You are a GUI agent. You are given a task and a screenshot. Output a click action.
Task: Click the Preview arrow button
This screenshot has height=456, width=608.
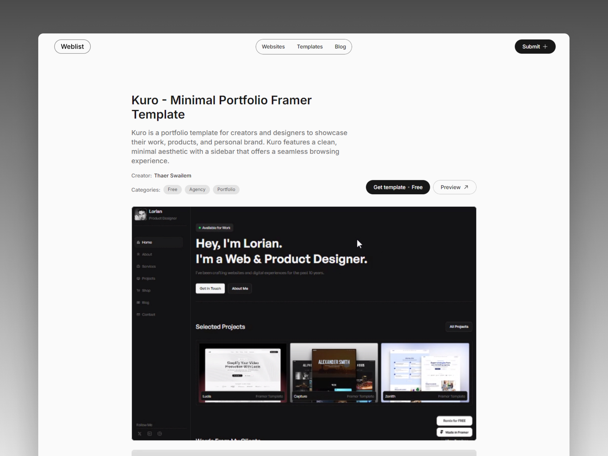point(454,187)
